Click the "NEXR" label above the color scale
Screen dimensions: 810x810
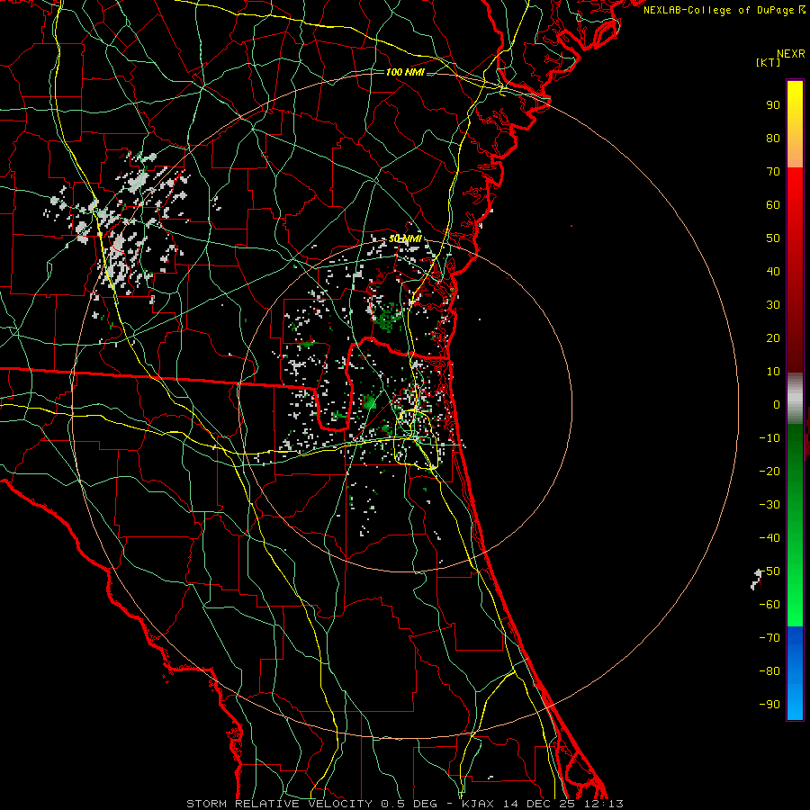[791, 54]
